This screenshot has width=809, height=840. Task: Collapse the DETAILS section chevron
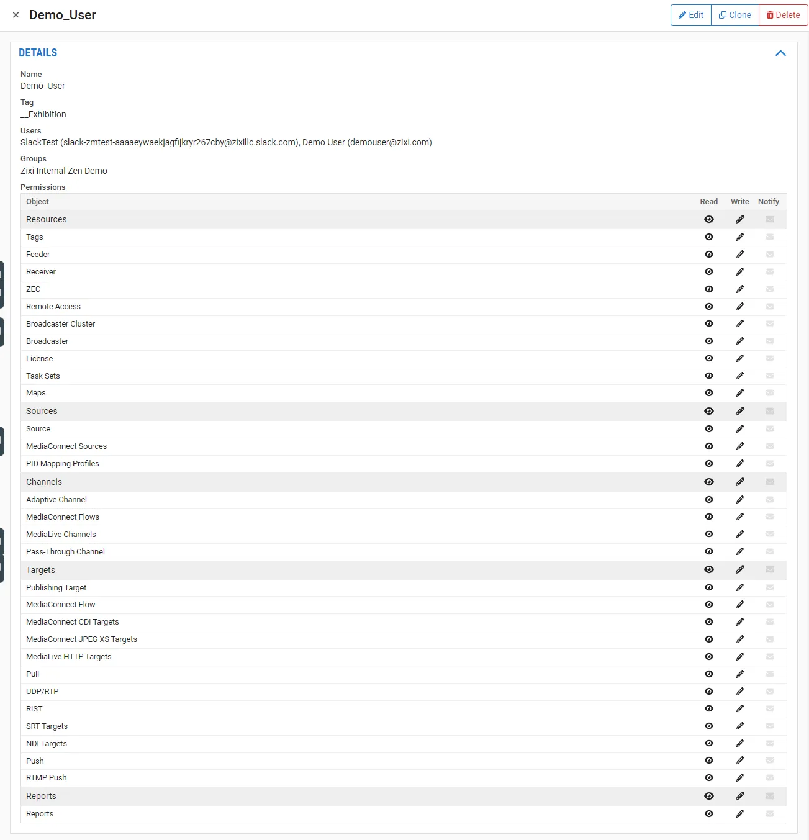point(780,53)
